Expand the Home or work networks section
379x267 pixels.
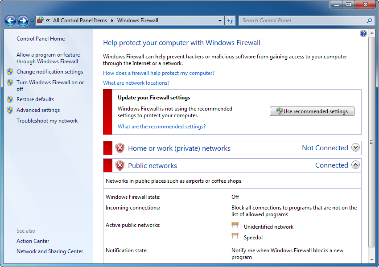355,148
